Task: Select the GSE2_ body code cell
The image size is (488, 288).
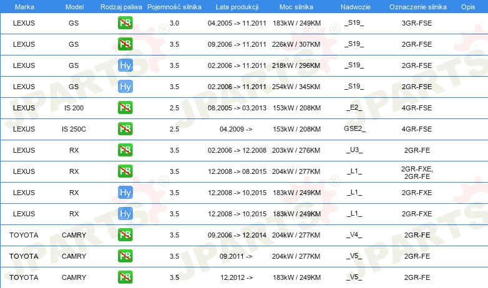Action: (x=355, y=129)
